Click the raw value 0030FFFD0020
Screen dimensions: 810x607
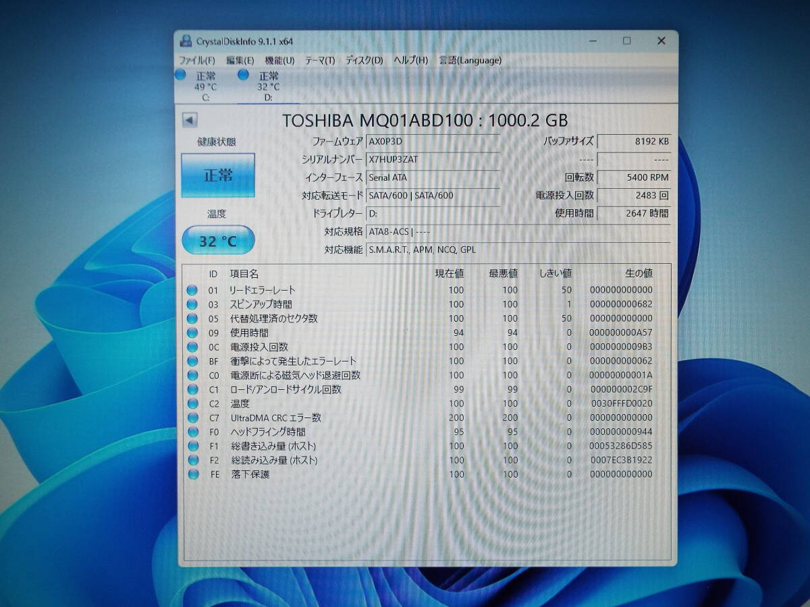pyautogui.click(x=621, y=403)
